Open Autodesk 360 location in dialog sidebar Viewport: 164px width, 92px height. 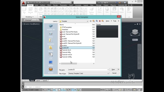point(51,27)
